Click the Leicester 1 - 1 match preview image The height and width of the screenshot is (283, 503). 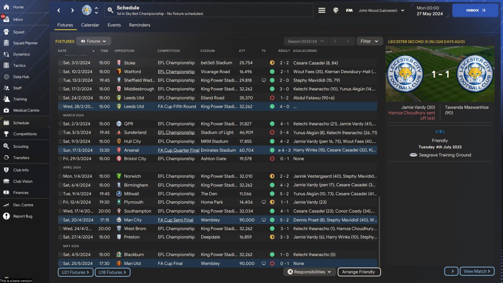[x=440, y=74]
